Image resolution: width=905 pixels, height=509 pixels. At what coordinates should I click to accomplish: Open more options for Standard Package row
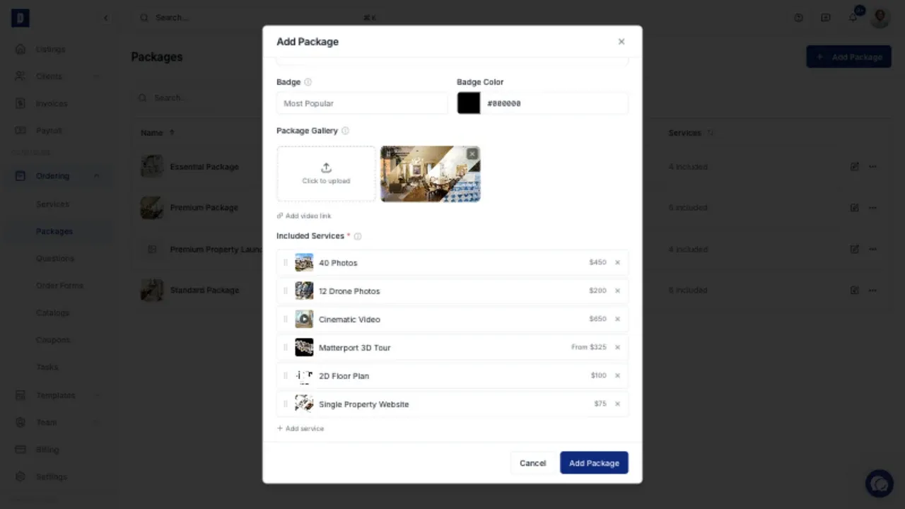pos(872,290)
